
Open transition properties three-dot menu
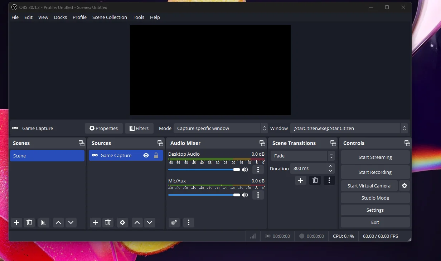[x=329, y=180]
